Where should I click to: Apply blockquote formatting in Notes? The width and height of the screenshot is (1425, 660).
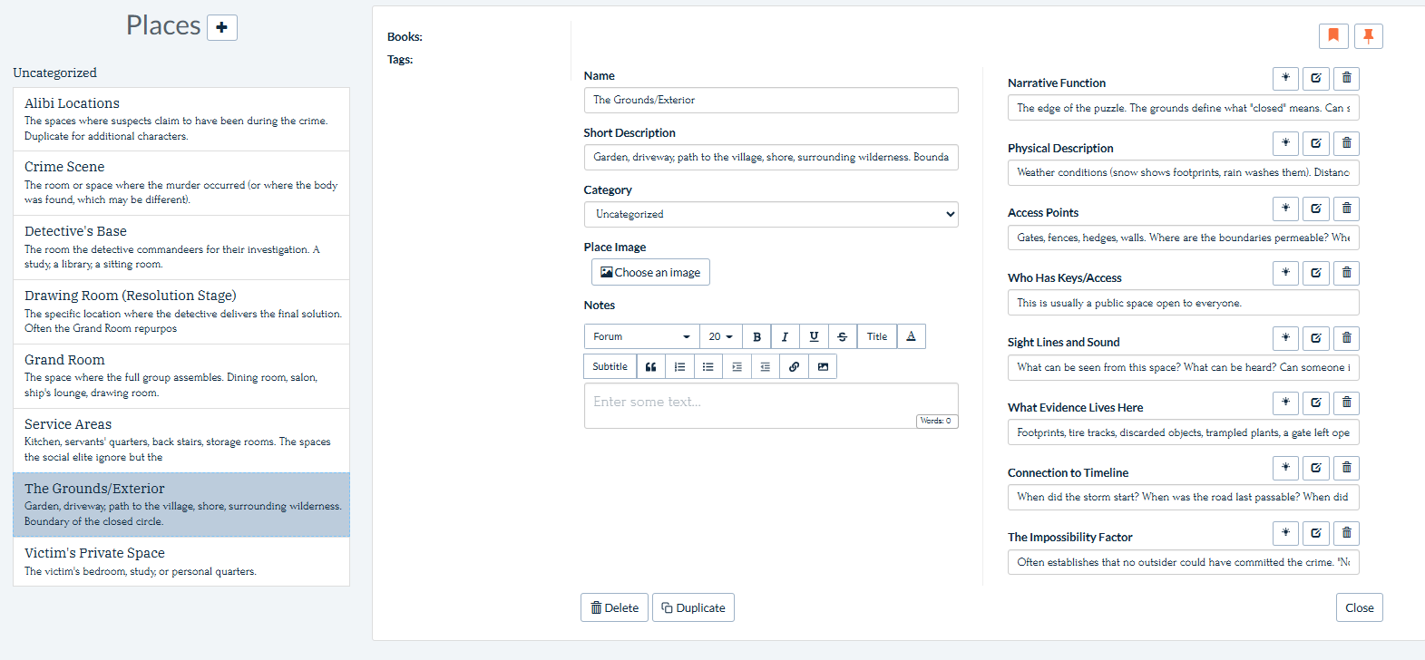click(650, 366)
